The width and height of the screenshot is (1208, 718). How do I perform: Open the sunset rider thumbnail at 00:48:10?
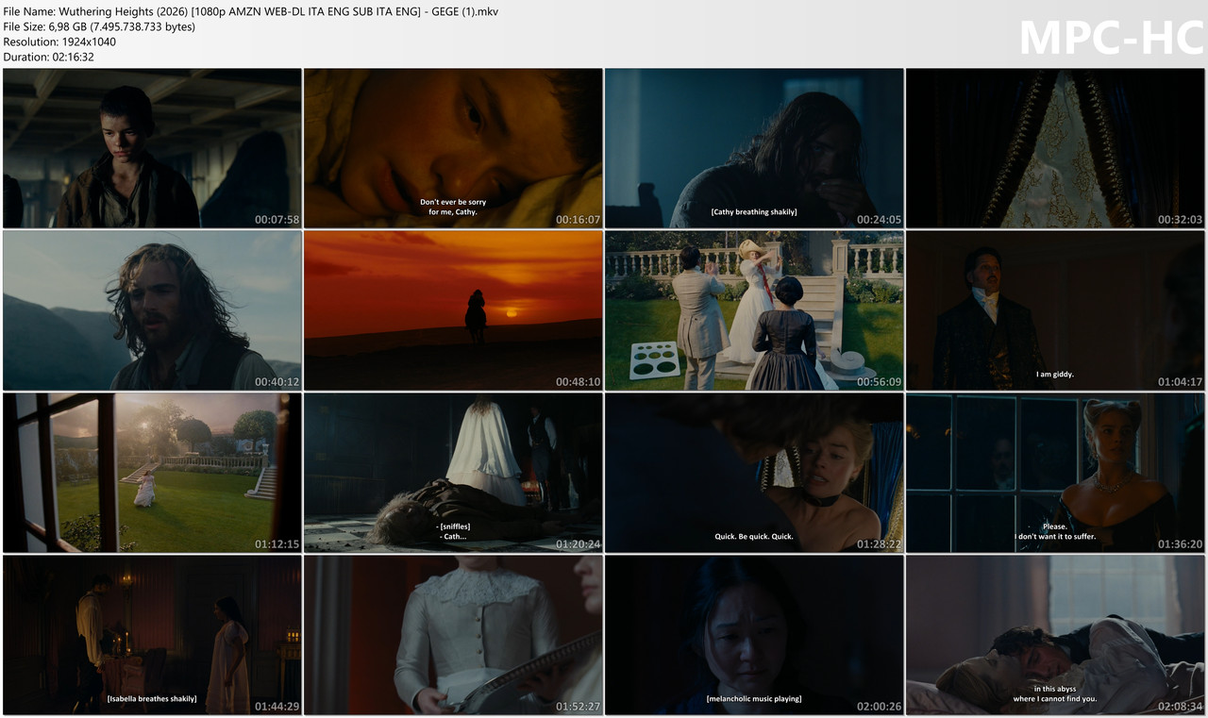tap(453, 310)
